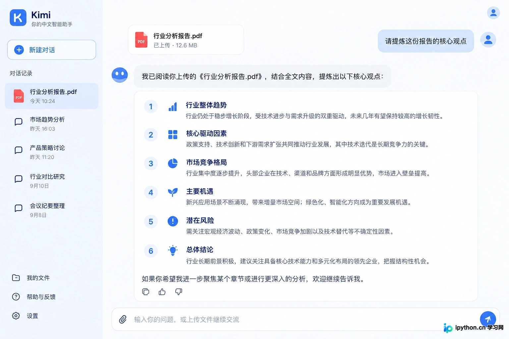Click the number 6 badge
Screen dimensions: 509x339
pos(151,251)
